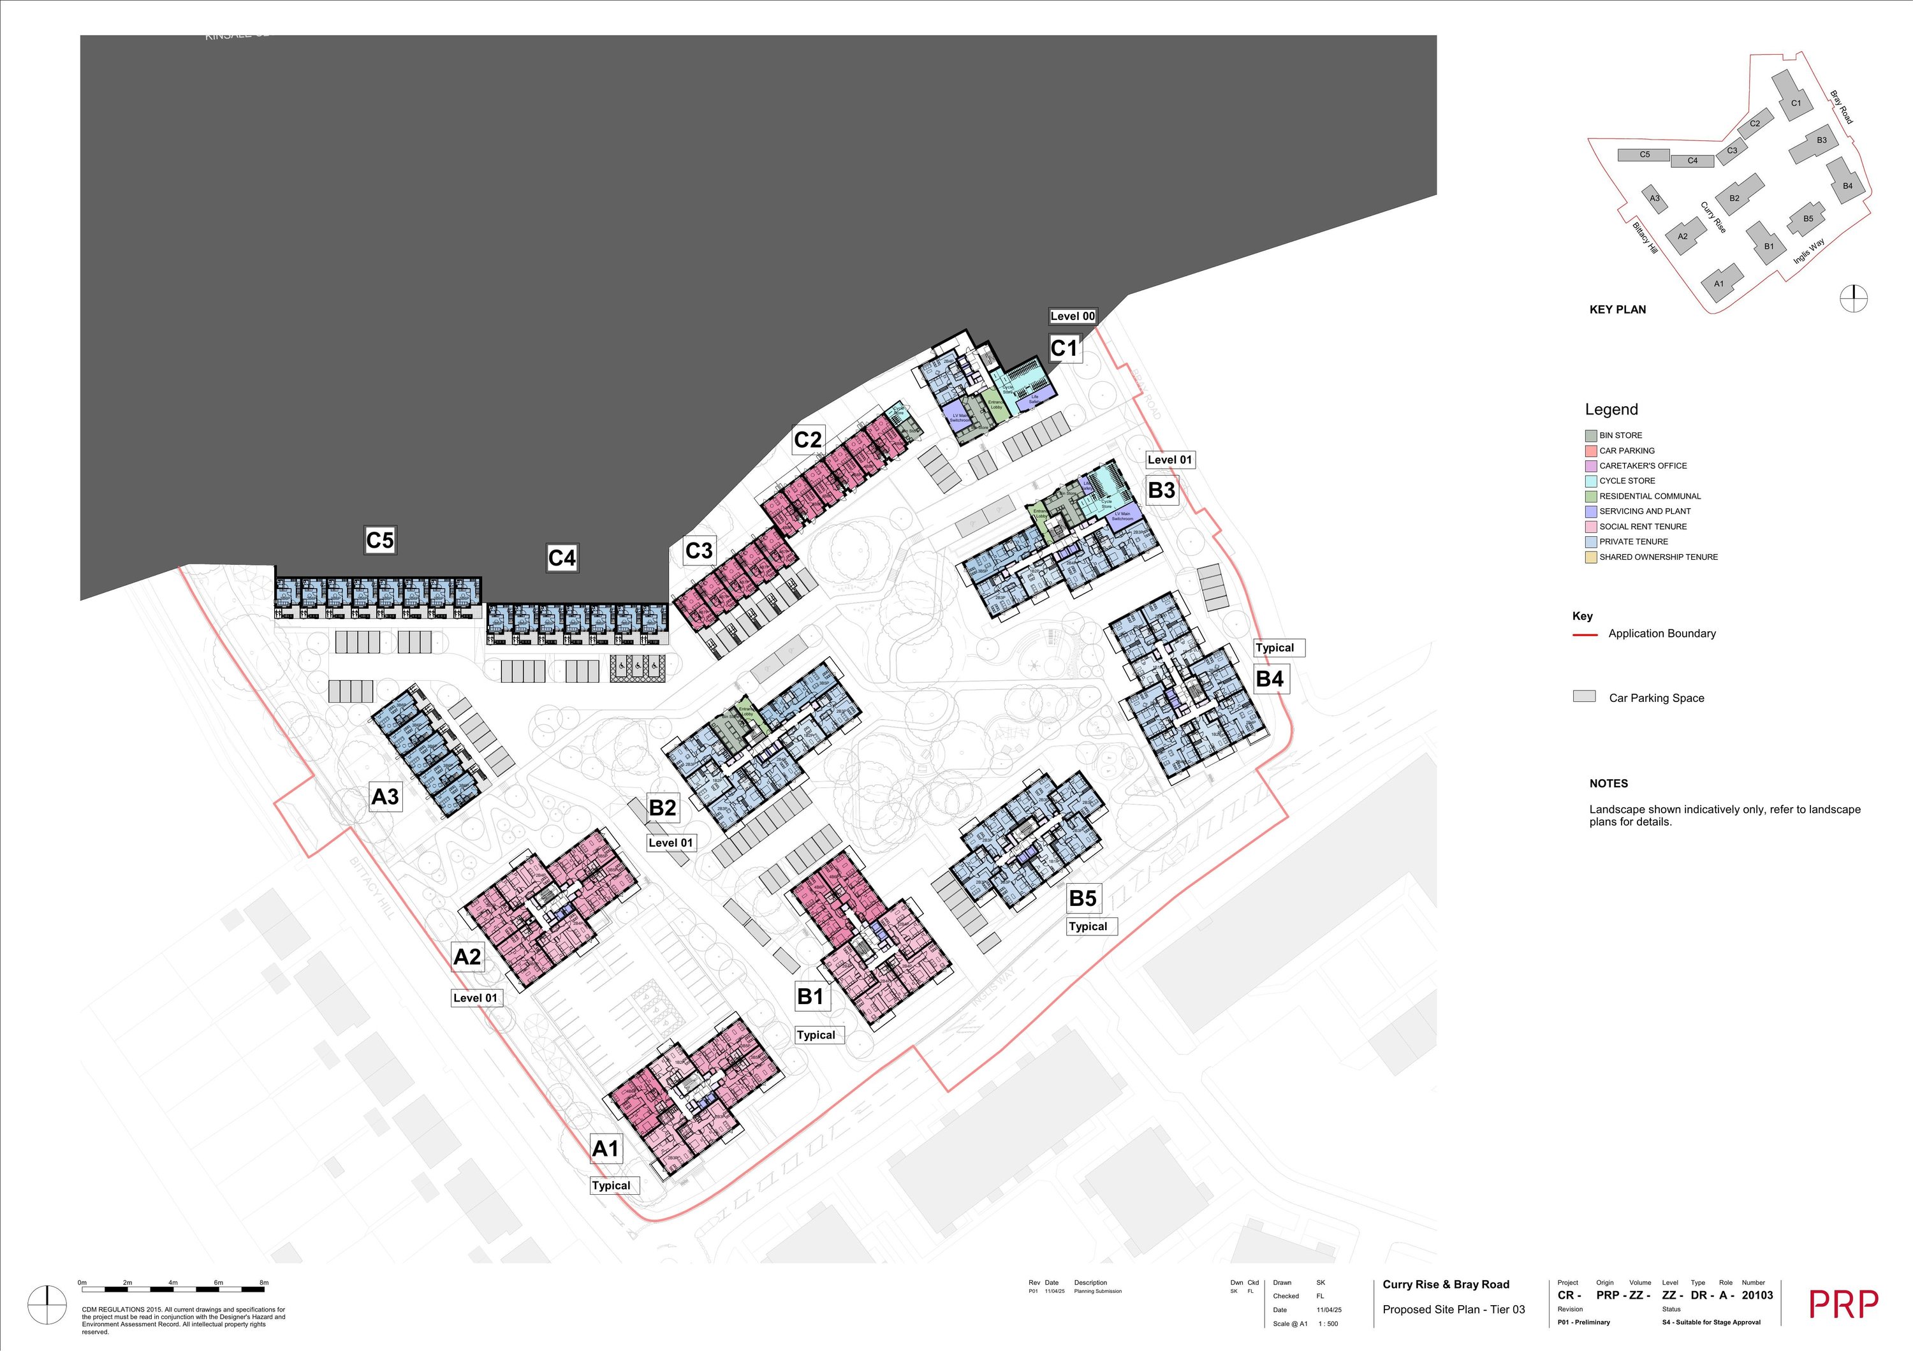Click the Level 00 tag above C1
The width and height of the screenshot is (1913, 1351).
[x=1073, y=316]
